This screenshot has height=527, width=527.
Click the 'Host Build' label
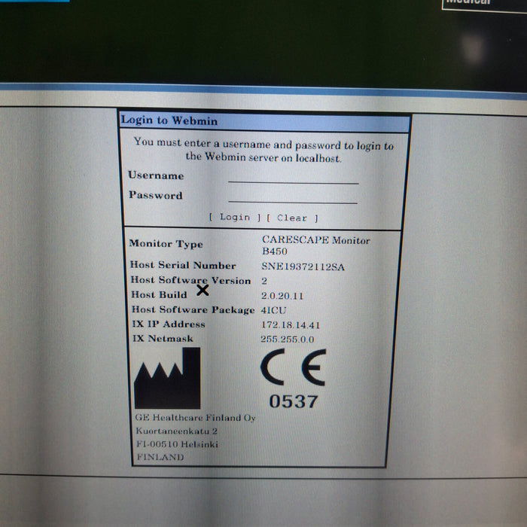pyautogui.click(x=159, y=295)
